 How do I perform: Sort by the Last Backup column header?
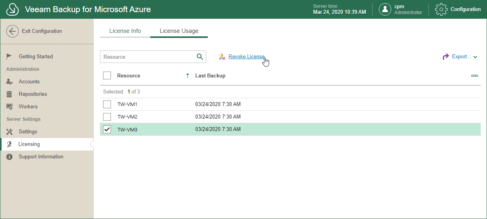pos(210,75)
